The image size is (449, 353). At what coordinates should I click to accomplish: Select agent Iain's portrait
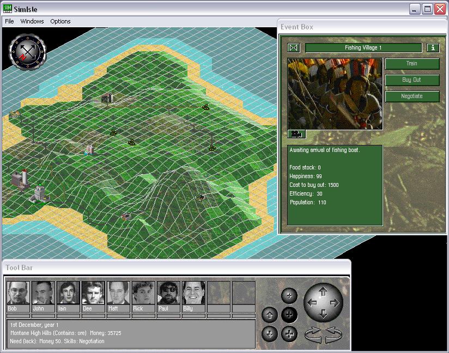point(68,293)
